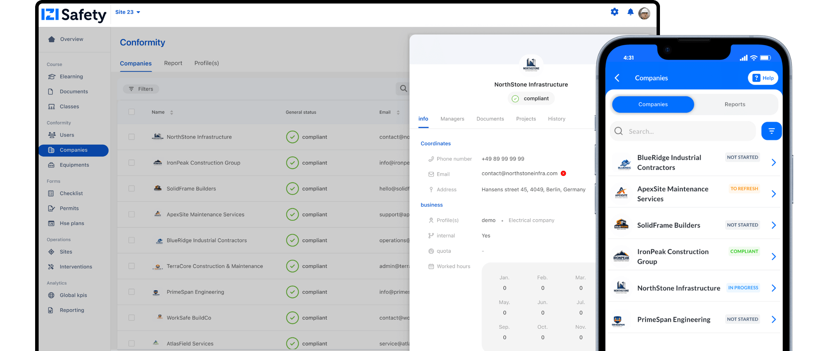Toggle the select-all checkbox in table header
The image size is (831, 351).
(x=131, y=112)
